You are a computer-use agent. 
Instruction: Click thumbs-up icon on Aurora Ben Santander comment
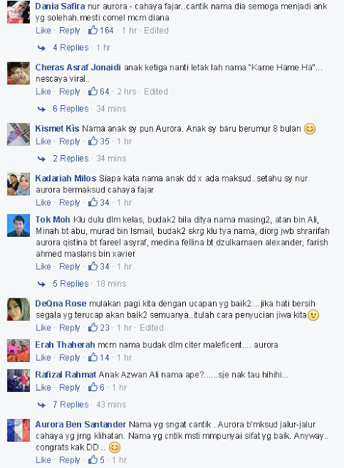(93, 459)
